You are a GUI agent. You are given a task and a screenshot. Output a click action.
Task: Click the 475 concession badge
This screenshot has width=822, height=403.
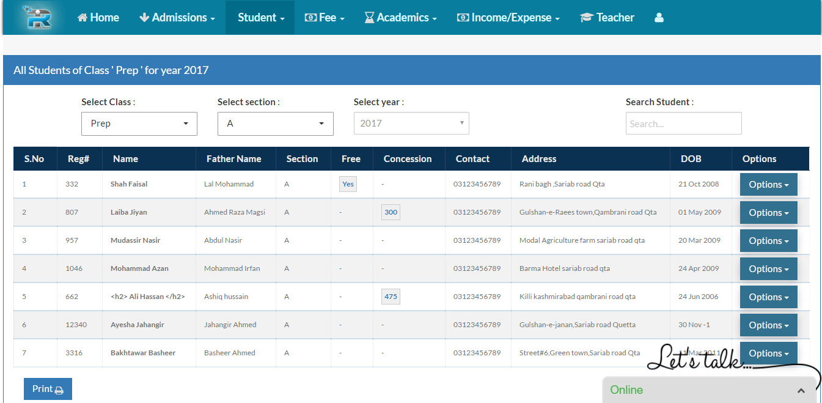(x=391, y=297)
